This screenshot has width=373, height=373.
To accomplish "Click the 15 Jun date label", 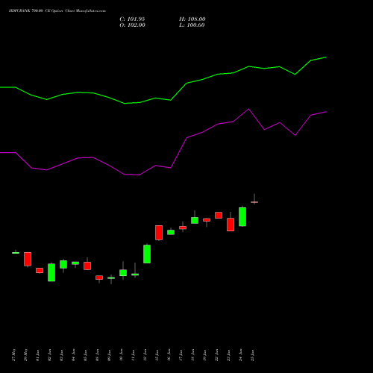I will pyautogui.click(x=157, y=355).
